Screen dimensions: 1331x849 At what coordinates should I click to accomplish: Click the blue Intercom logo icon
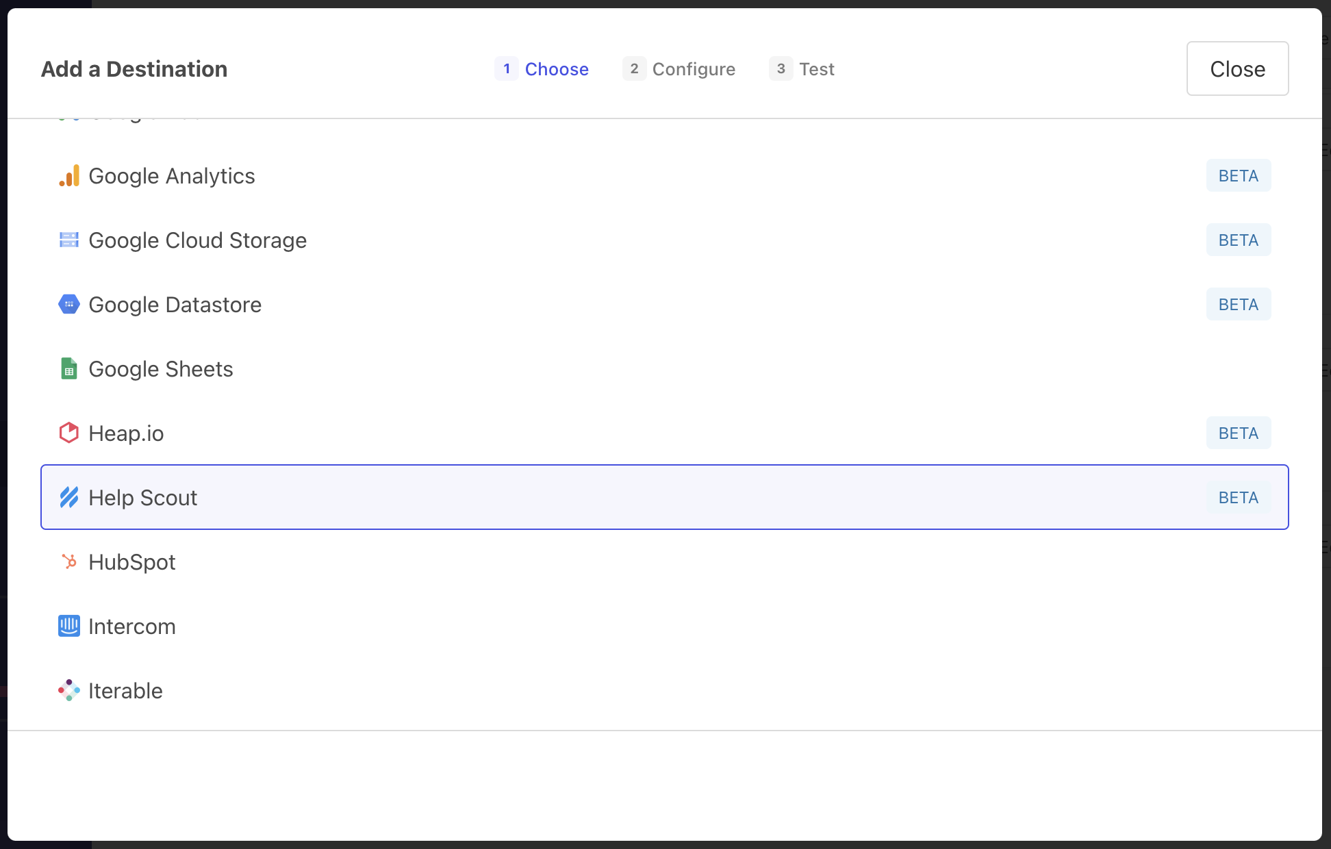[69, 626]
